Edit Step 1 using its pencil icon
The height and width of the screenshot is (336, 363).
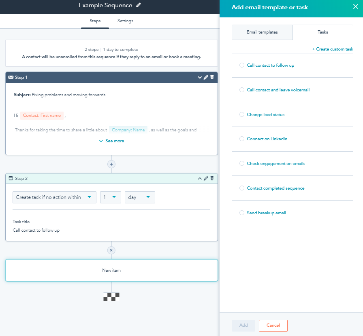(206, 77)
